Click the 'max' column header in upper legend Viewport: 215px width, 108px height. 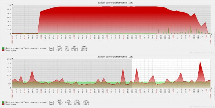point(84,46)
